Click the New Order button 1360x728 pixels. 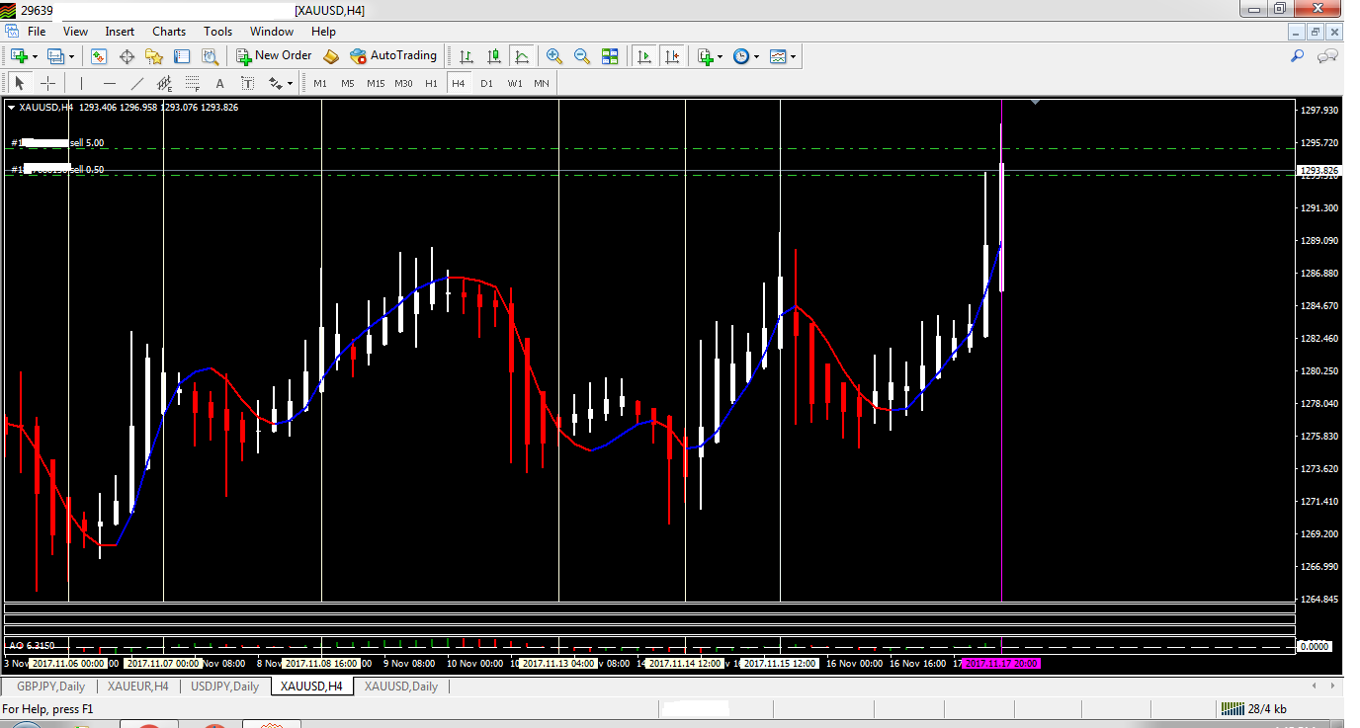(x=274, y=56)
